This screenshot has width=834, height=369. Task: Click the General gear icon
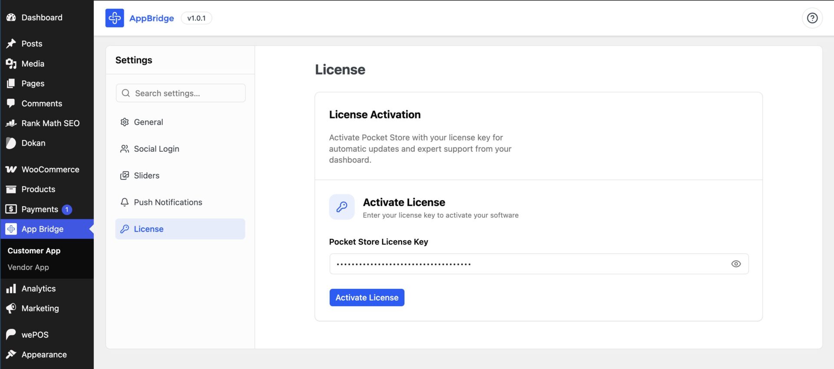[125, 122]
